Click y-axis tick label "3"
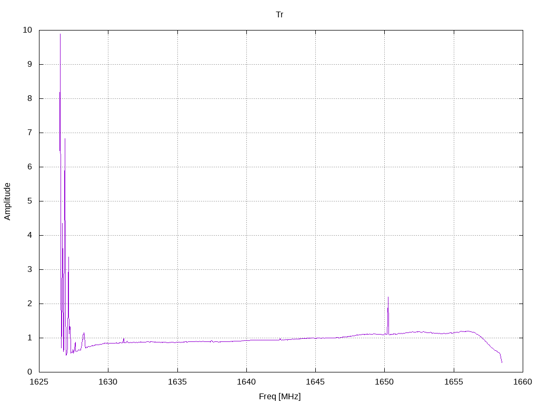This screenshot has height=404, width=539. (x=30, y=269)
